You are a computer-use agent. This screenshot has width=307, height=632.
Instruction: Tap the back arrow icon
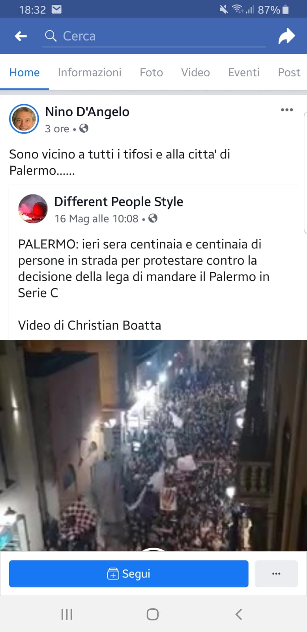(21, 36)
